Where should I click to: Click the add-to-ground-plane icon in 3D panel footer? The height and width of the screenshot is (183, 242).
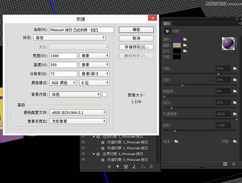(x=134, y=166)
